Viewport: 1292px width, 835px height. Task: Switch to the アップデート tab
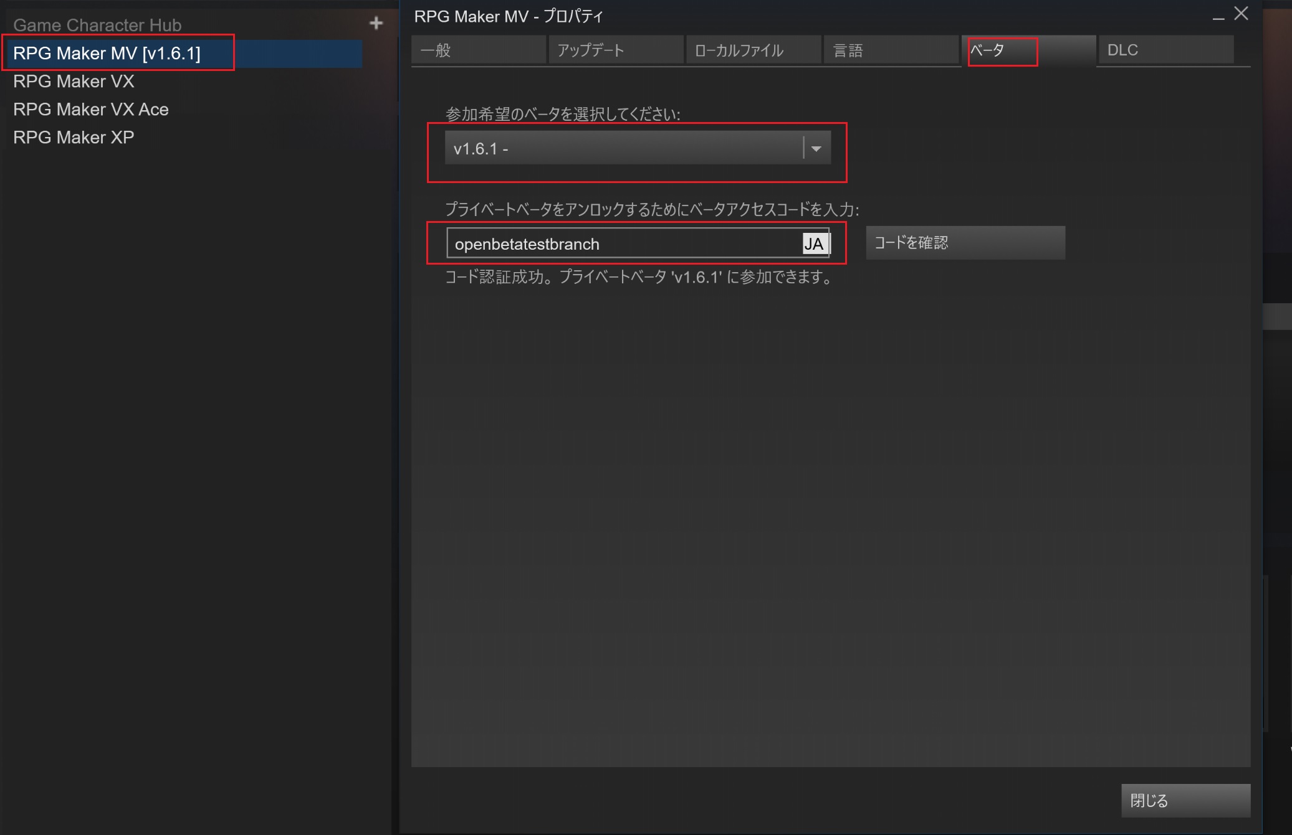pos(616,50)
